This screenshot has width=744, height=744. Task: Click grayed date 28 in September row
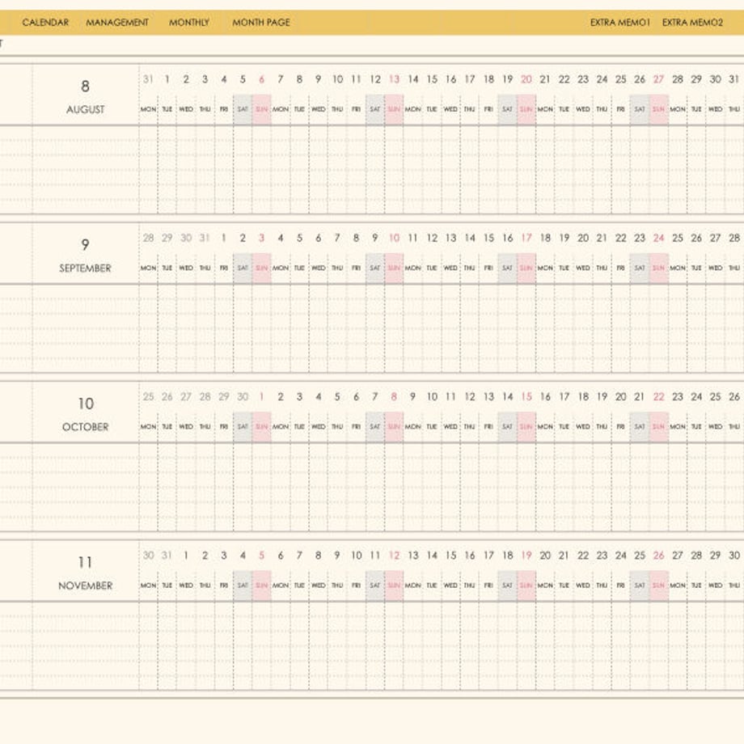149,238
